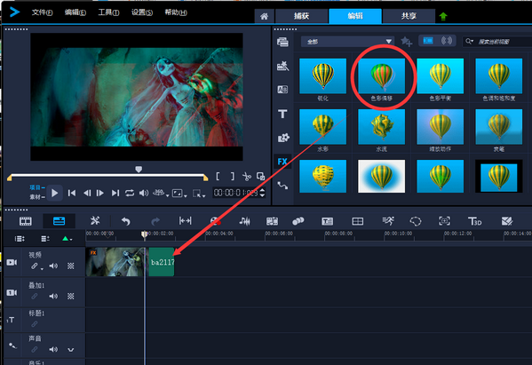
Task: Play the preview
Action: click(x=55, y=193)
